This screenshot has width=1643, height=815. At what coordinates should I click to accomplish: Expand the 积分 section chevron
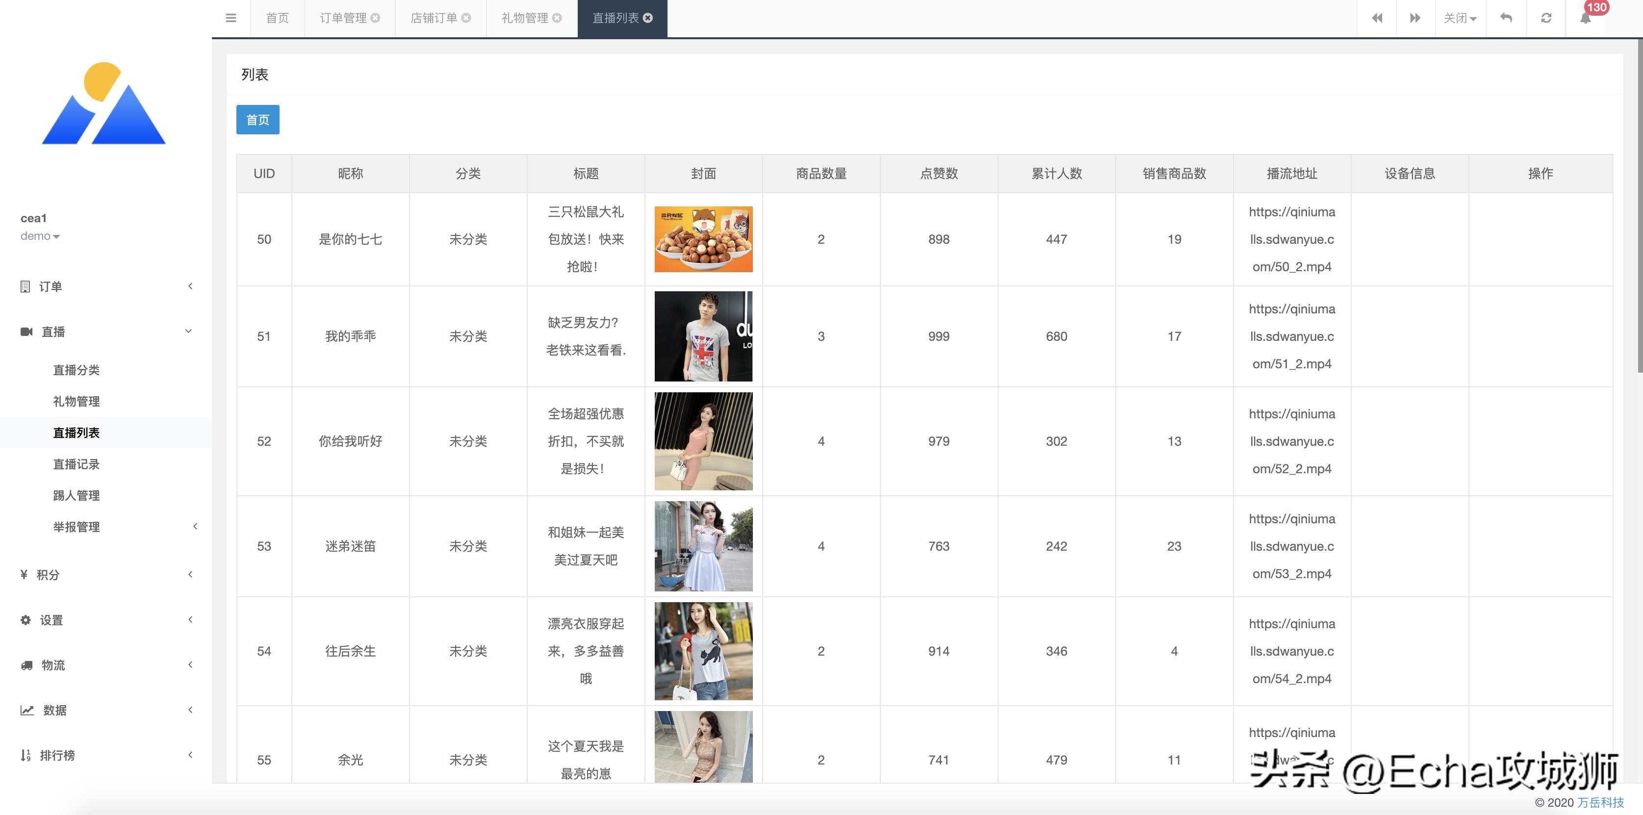[190, 574]
